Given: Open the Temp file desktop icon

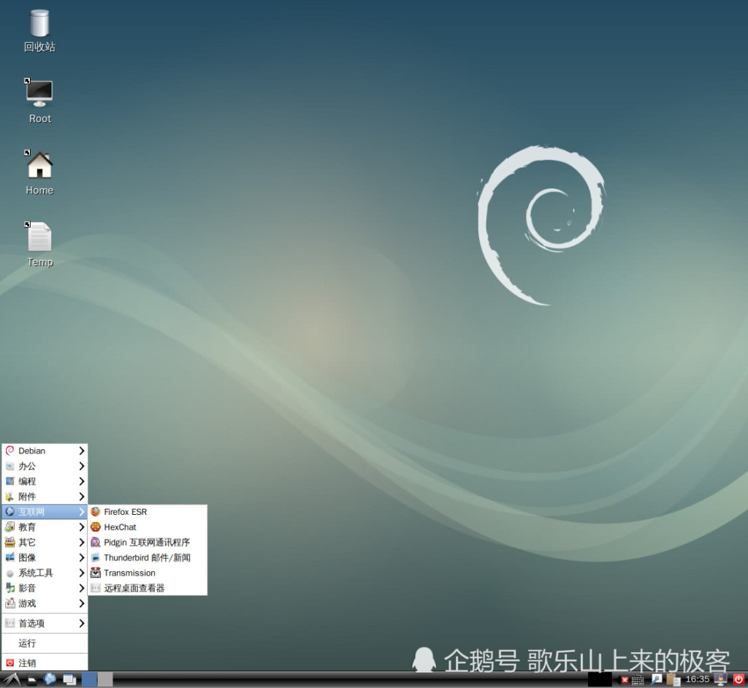Looking at the screenshot, I should pyautogui.click(x=39, y=244).
